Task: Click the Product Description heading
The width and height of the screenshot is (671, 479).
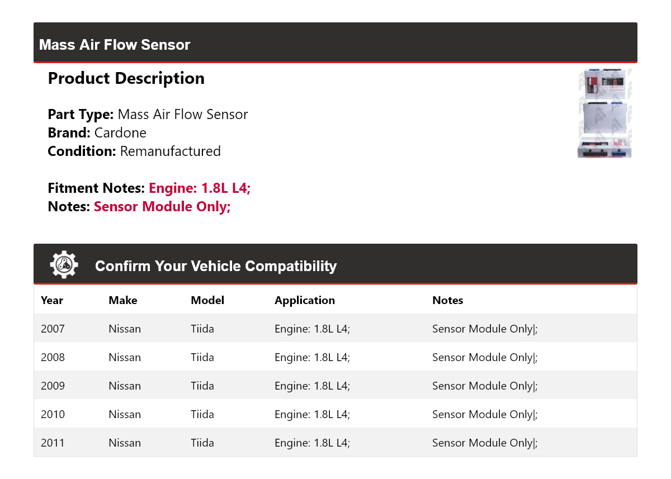Action: (x=126, y=78)
